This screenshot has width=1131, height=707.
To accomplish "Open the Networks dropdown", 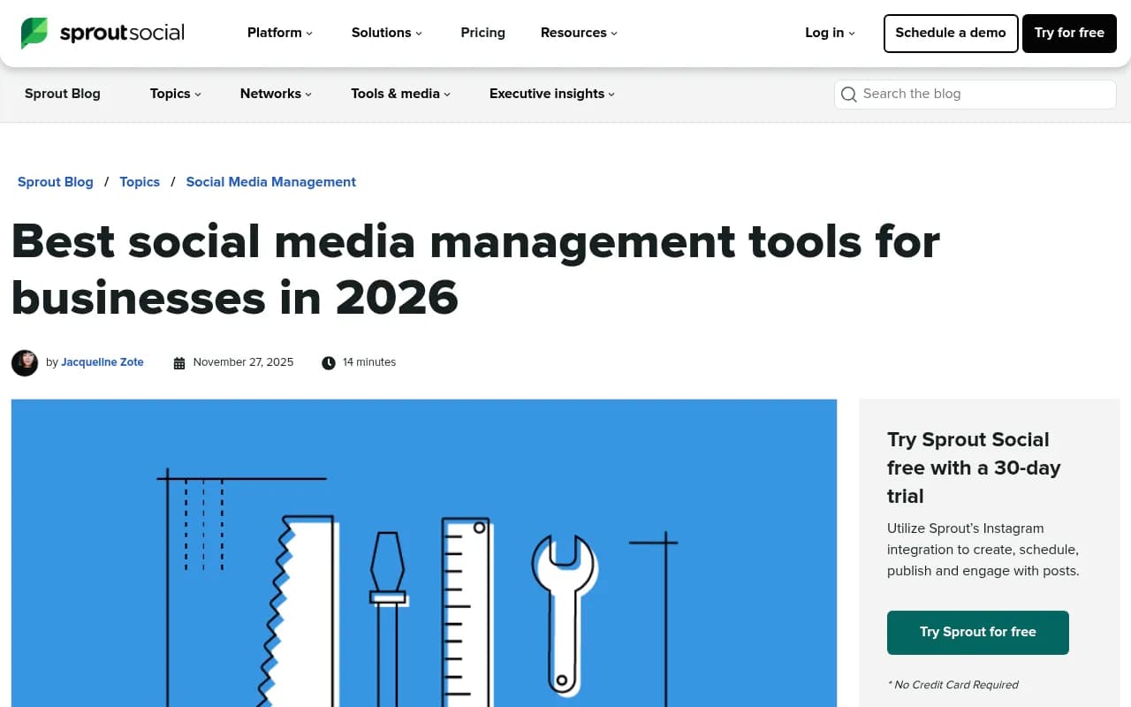I will pos(276,94).
